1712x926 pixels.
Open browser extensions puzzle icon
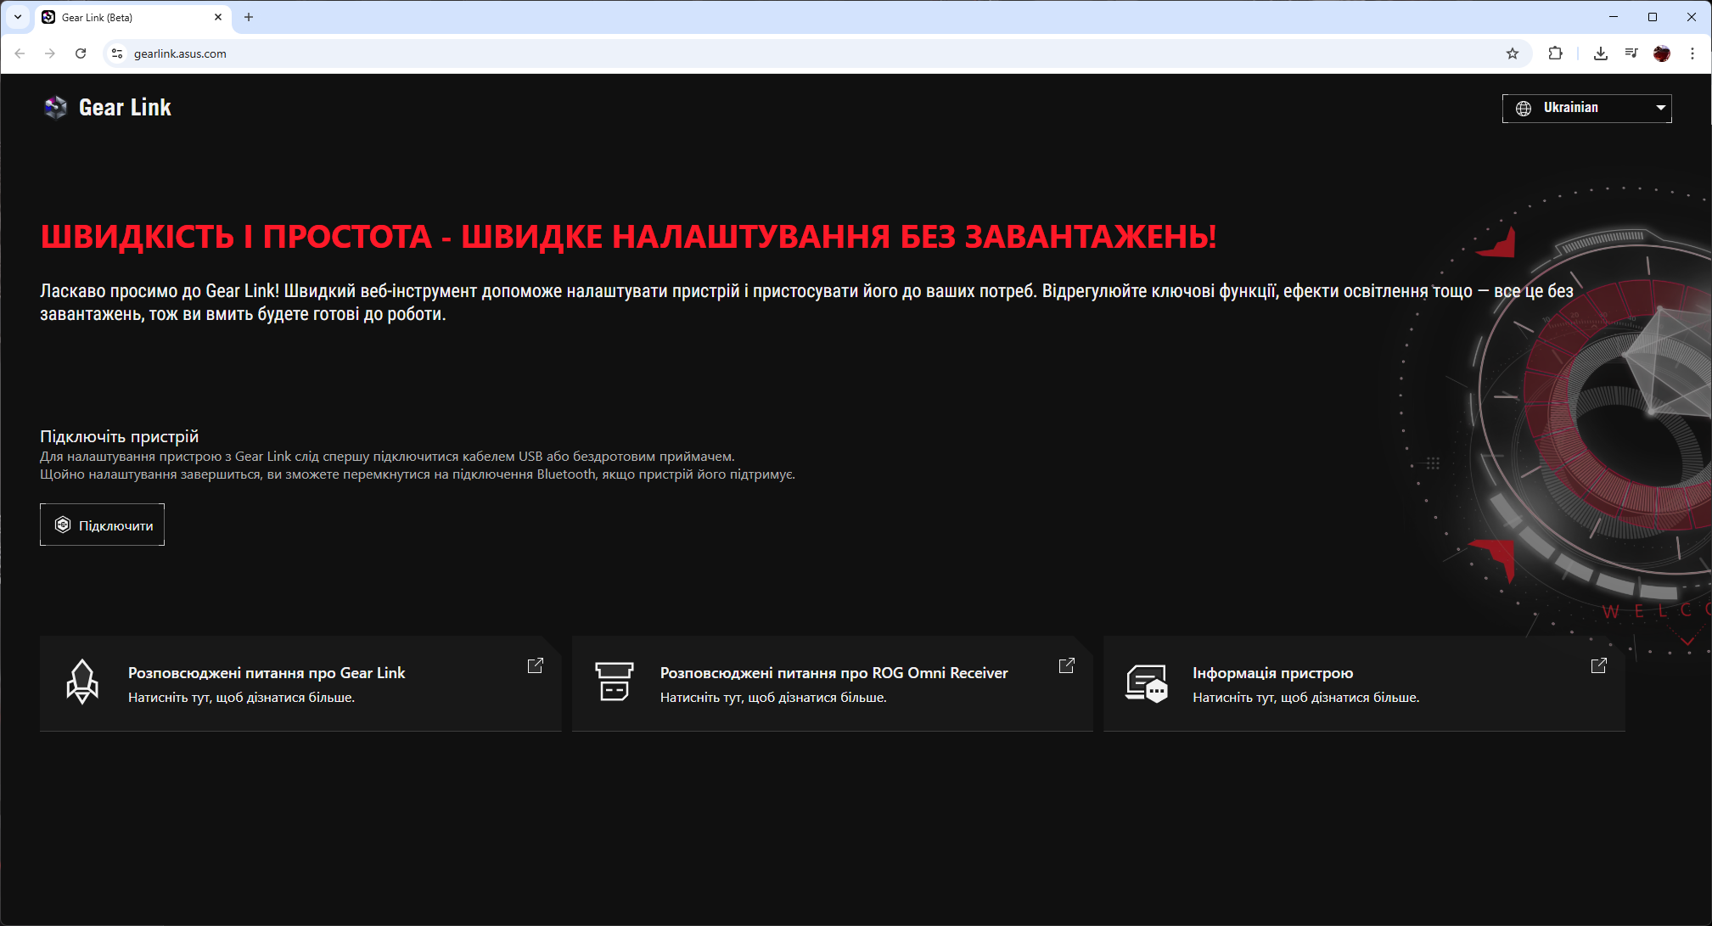[x=1555, y=53]
